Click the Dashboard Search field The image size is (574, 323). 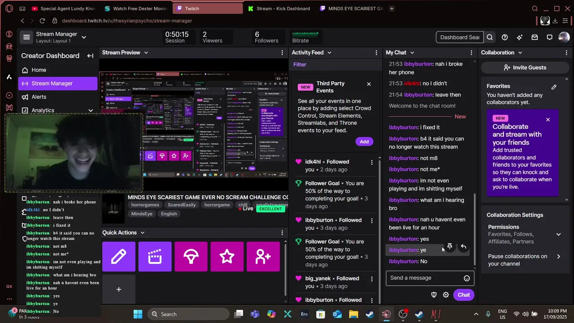460,37
